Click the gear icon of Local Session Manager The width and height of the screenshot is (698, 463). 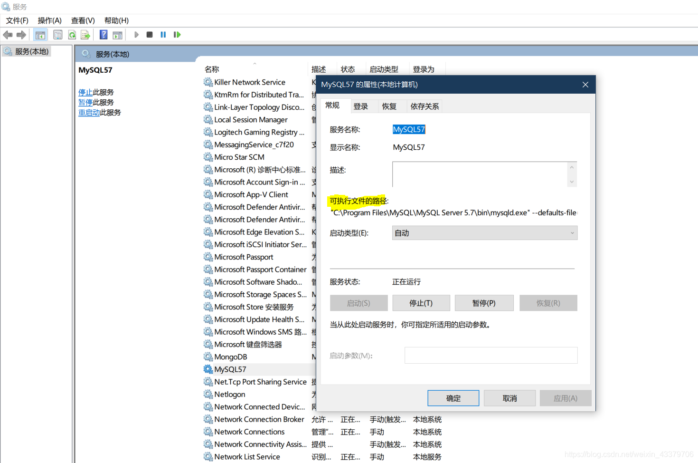[x=208, y=120]
